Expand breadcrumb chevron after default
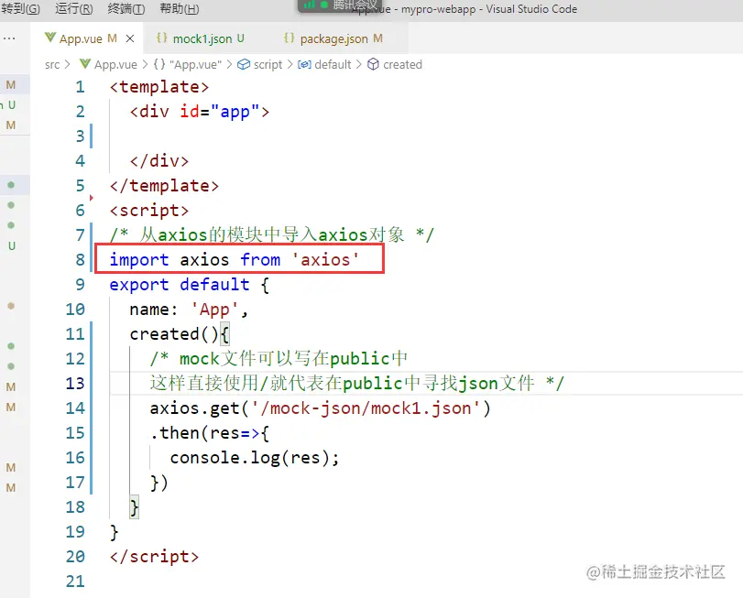 tap(359, 64)
